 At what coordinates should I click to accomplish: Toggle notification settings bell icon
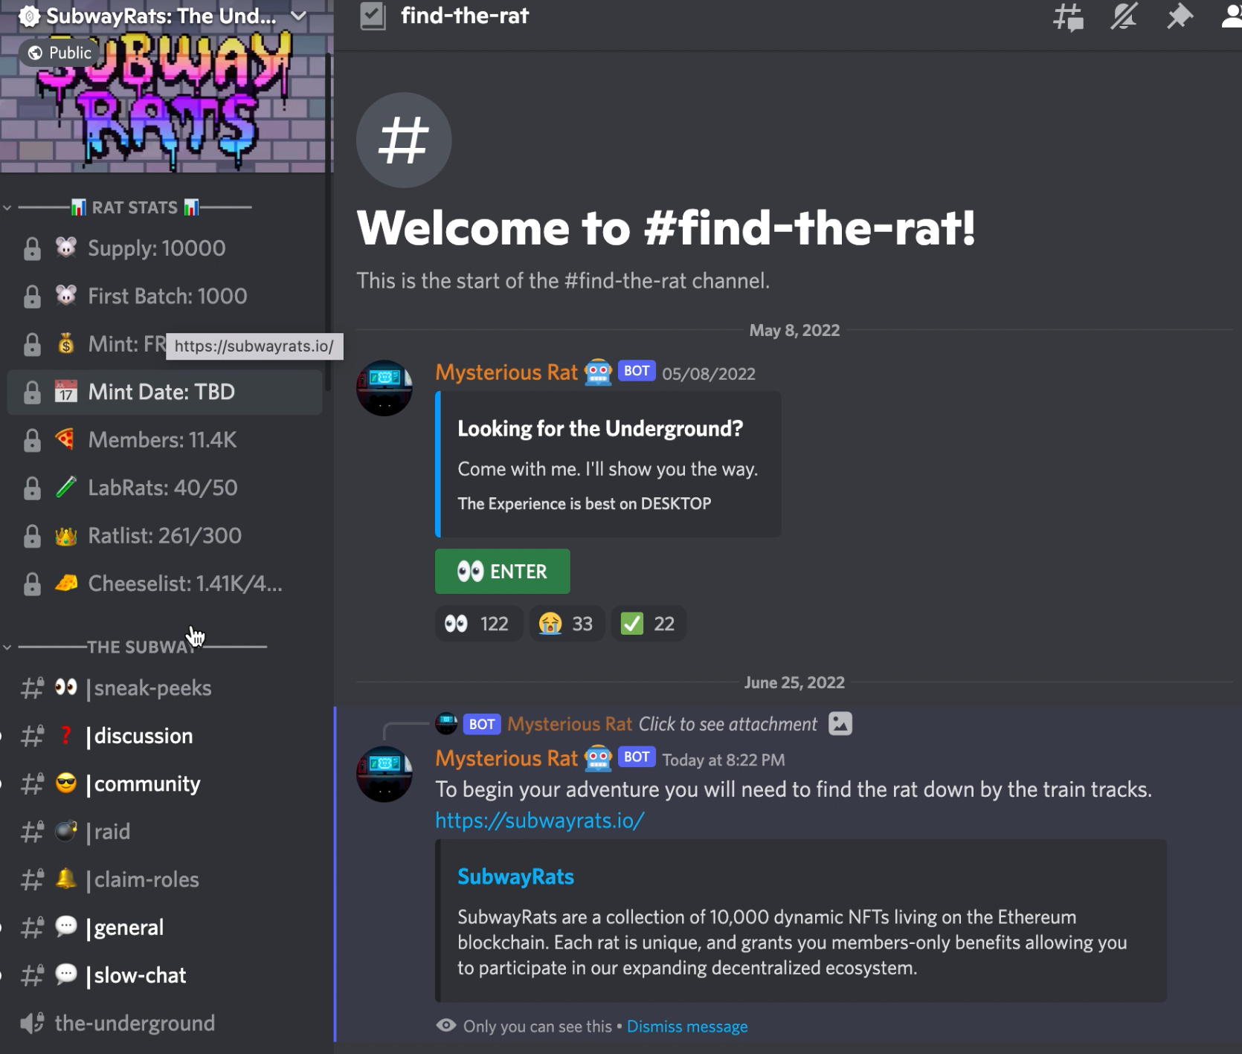click(x=1124, y=16)
